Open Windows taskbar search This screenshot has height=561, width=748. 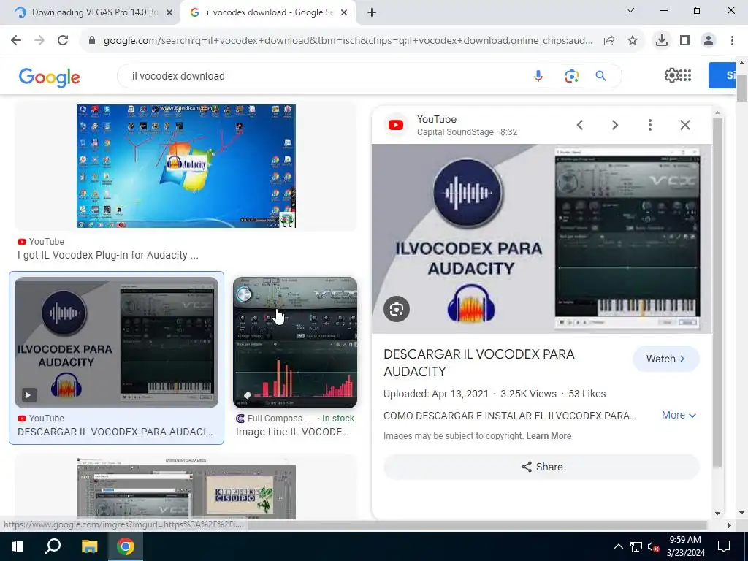(53, 546)
